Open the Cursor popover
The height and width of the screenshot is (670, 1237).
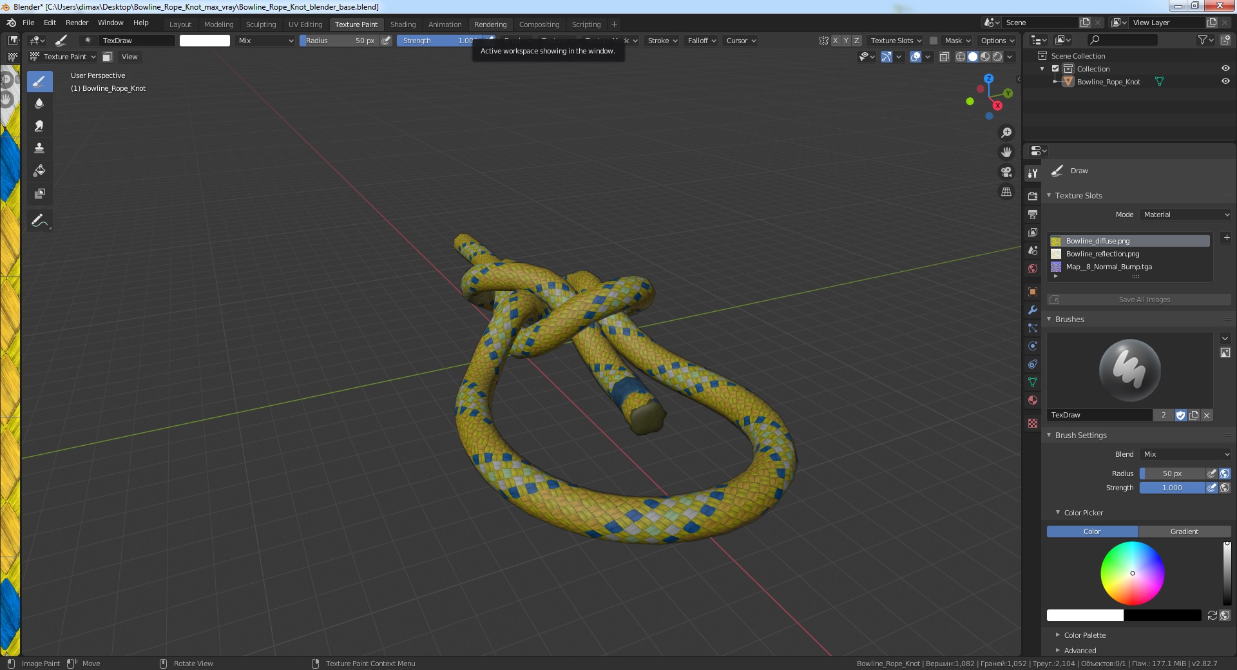point(741,41)
